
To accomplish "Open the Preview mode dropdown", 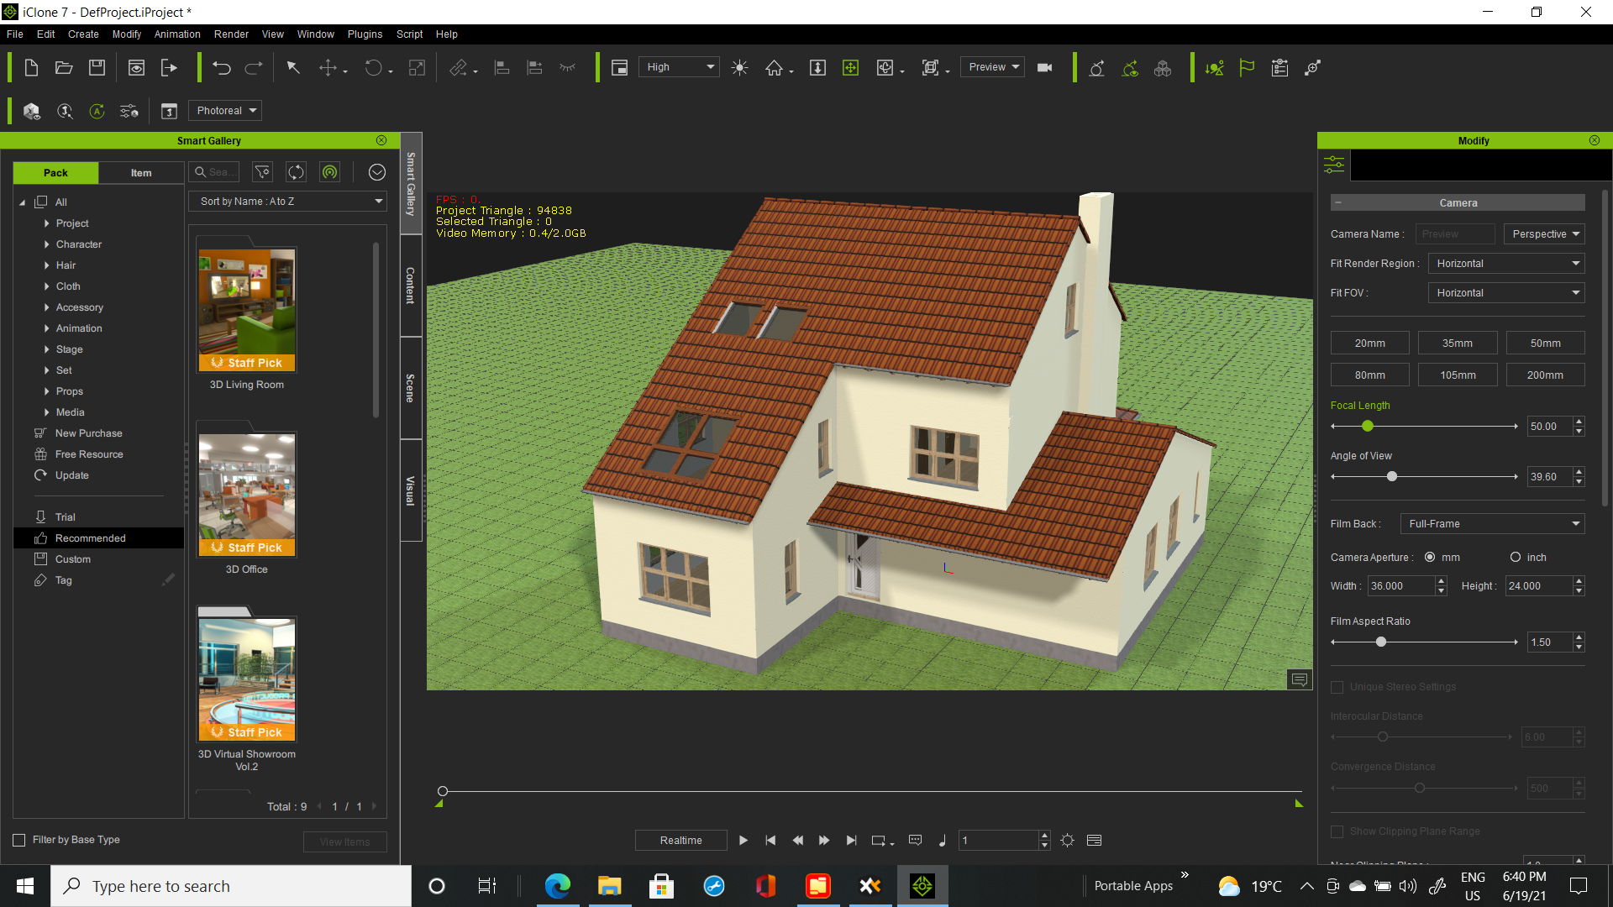I will coord(993,67).
